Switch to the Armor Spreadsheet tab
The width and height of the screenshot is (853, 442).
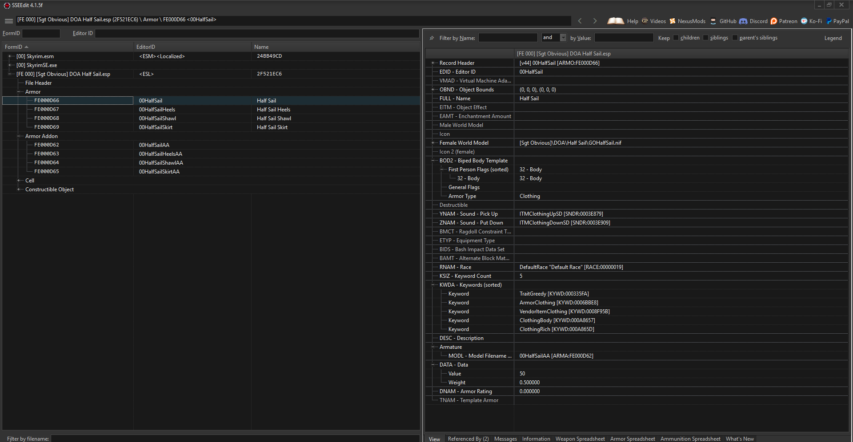pos(633,438)
